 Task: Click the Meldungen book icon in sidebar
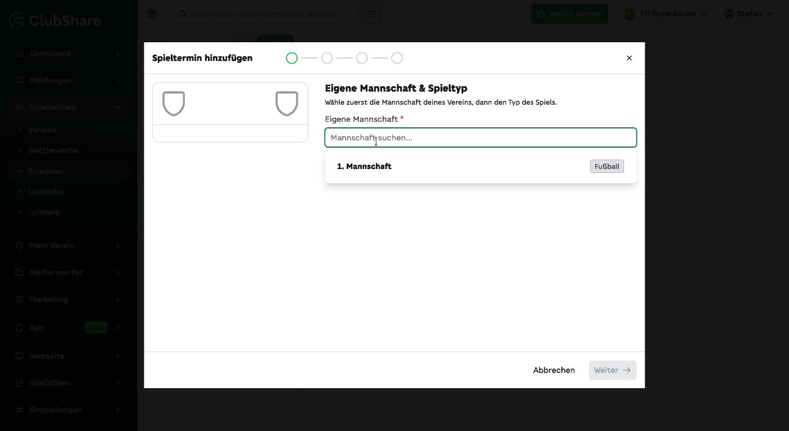[x=19, y=81]
